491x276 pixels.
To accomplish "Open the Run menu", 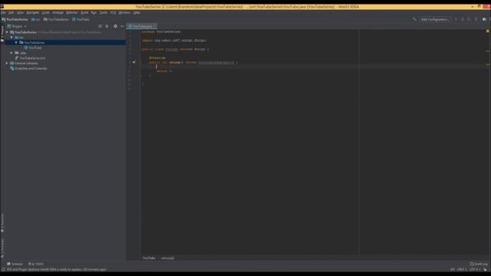I will (94, 12).
